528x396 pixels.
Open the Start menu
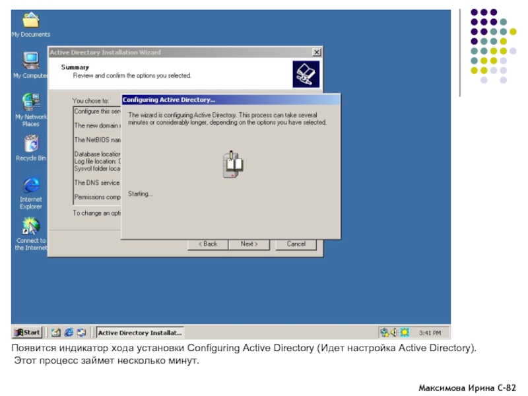click(27, 333)
